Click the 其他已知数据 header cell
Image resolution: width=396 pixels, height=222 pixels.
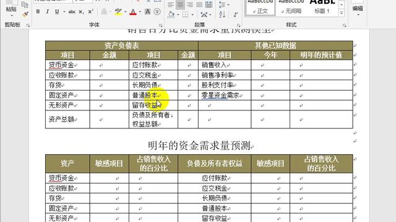coord(275,46)
